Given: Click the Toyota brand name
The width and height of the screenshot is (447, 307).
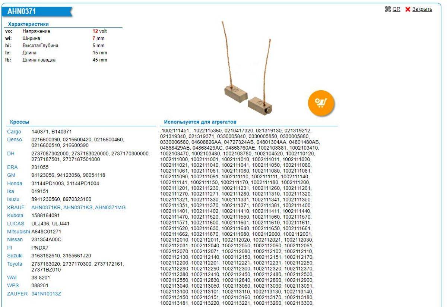Looking at the screenshot, I should coord(15,264).
